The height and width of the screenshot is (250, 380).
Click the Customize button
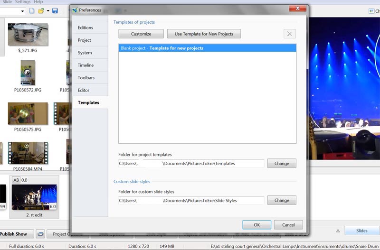coord(141,34)
